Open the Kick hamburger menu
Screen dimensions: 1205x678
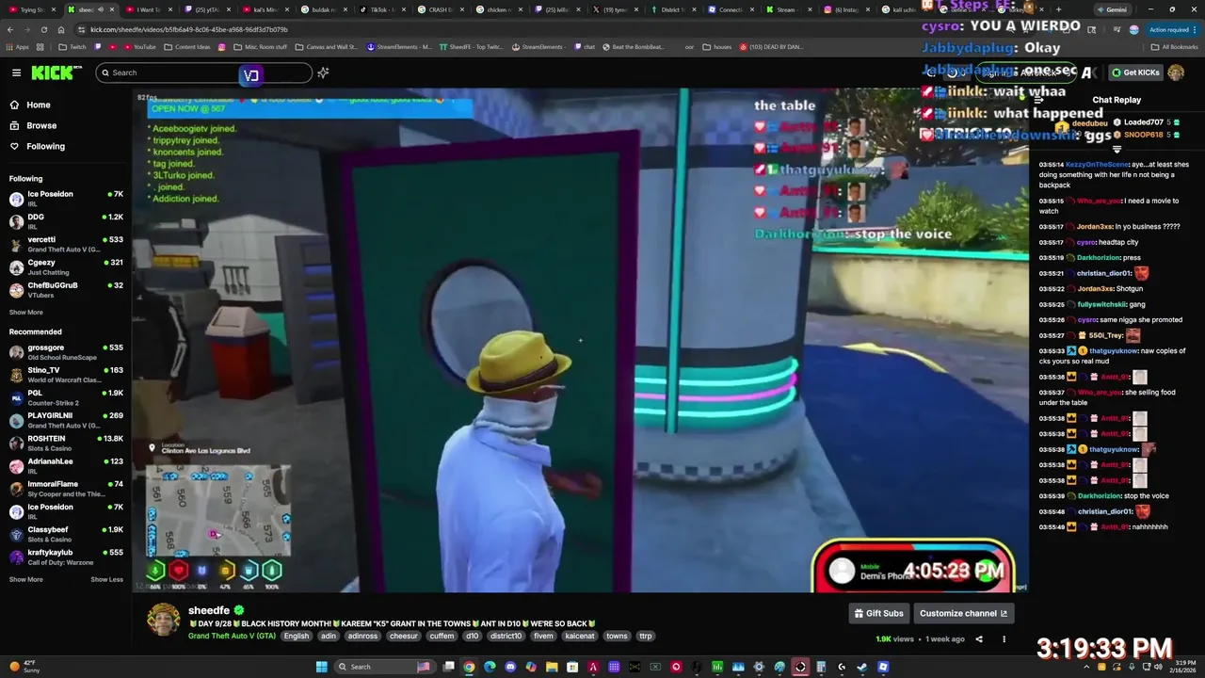(x=16, y=73)
